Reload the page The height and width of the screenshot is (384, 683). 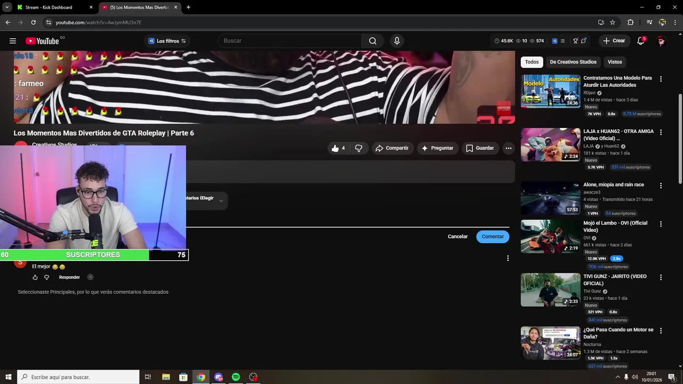point(33,22)
